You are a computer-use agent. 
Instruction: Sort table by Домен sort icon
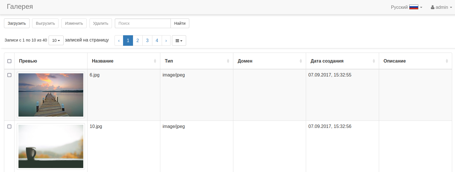301,61
